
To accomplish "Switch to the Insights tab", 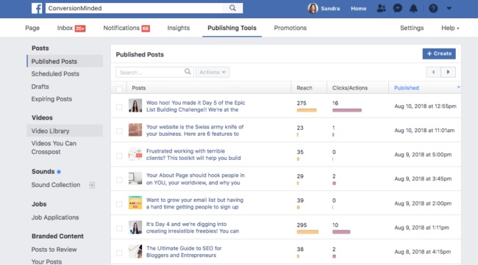I will (x=179, y=28).
